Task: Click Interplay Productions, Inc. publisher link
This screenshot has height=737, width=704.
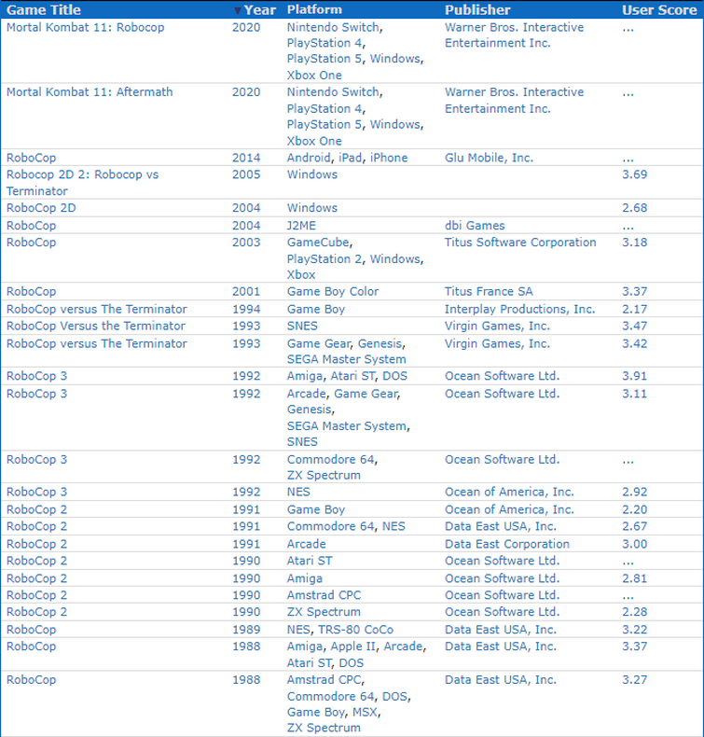Action: point(520,310)
